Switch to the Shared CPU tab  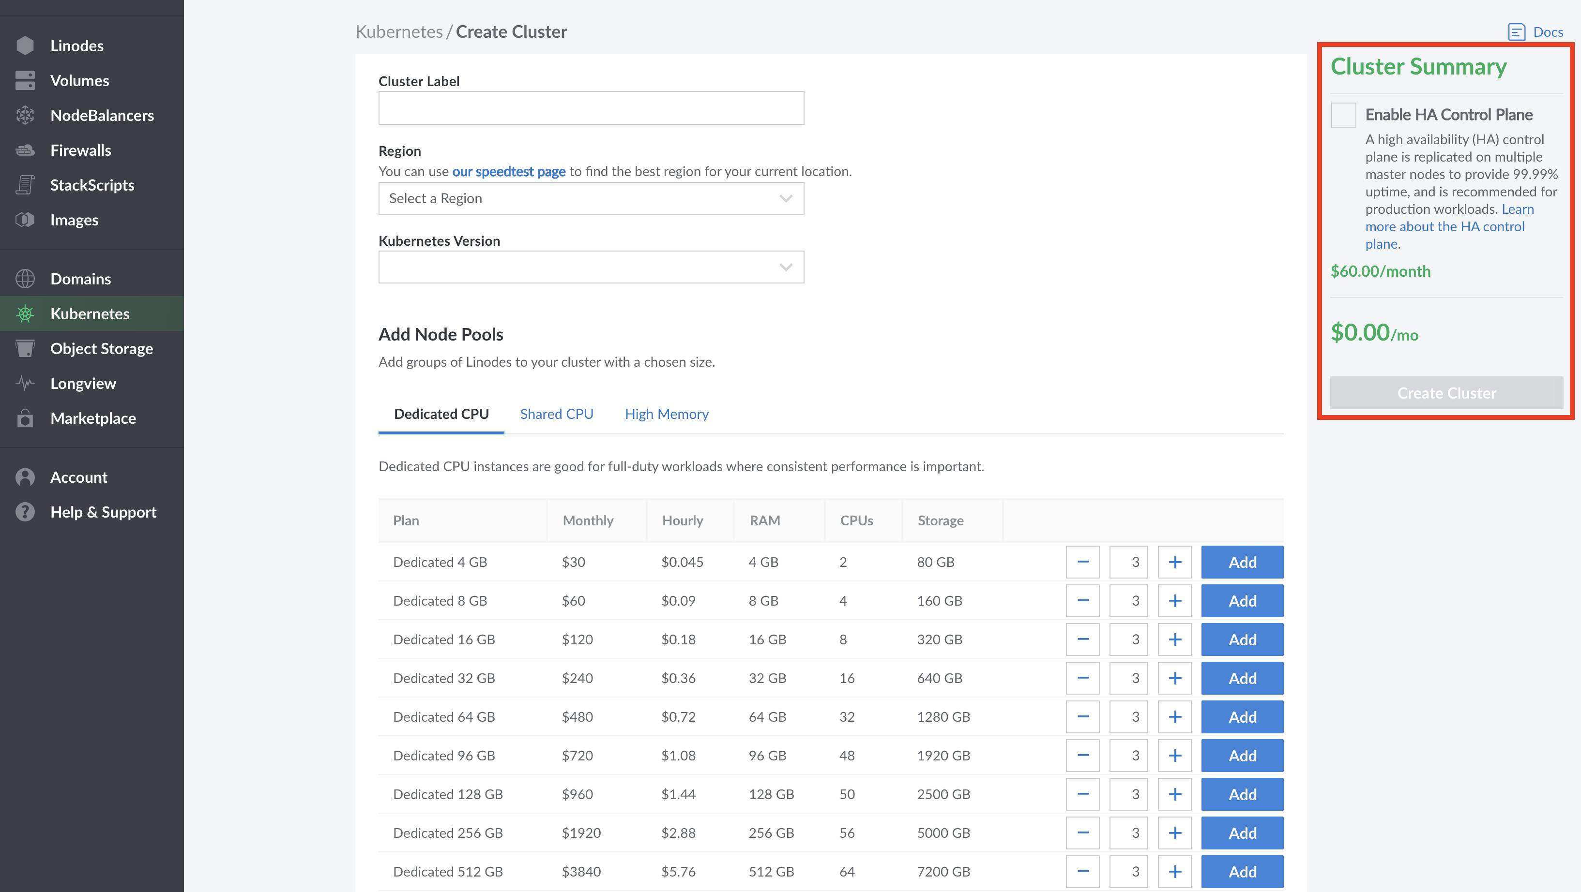pyautogui.click(x=556, y=414)
